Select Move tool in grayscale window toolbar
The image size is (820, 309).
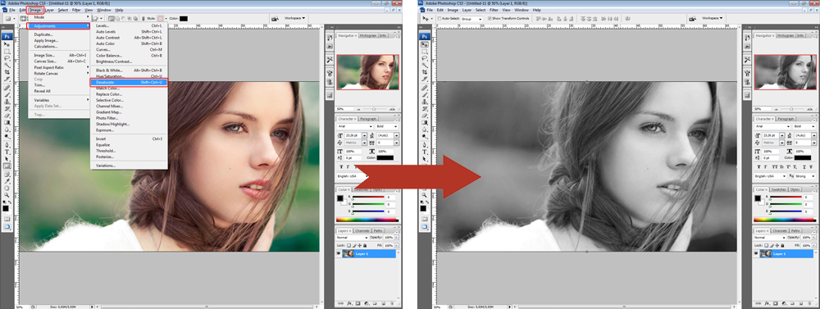click(x=426, y=44)
